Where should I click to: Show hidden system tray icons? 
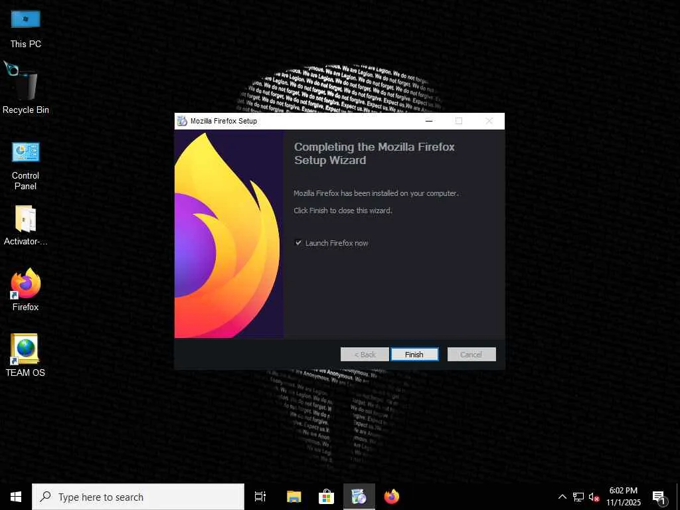pos(562,497)
